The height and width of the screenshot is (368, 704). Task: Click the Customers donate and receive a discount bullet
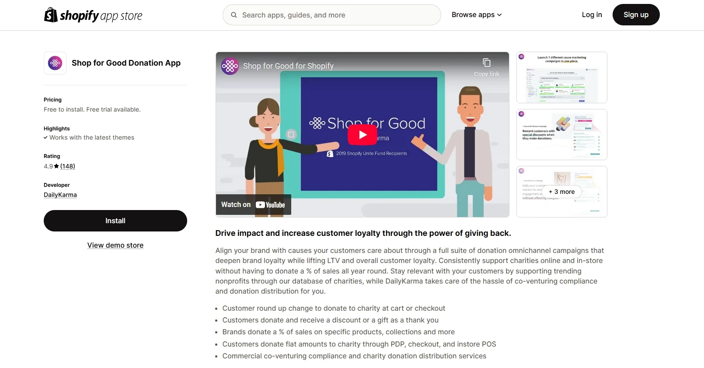[330, 320]
